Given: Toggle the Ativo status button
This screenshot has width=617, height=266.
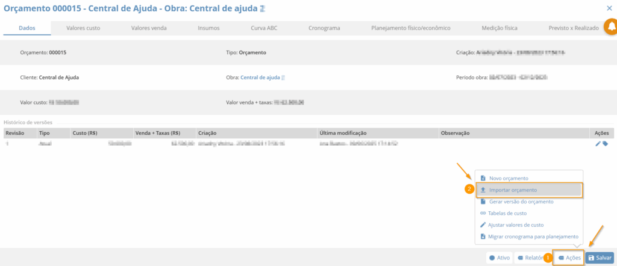Looking at the screenshot, I should coord(500,258).
